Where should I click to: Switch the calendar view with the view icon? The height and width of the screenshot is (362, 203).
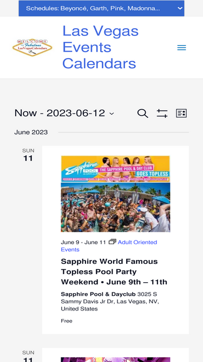(181, 113)
